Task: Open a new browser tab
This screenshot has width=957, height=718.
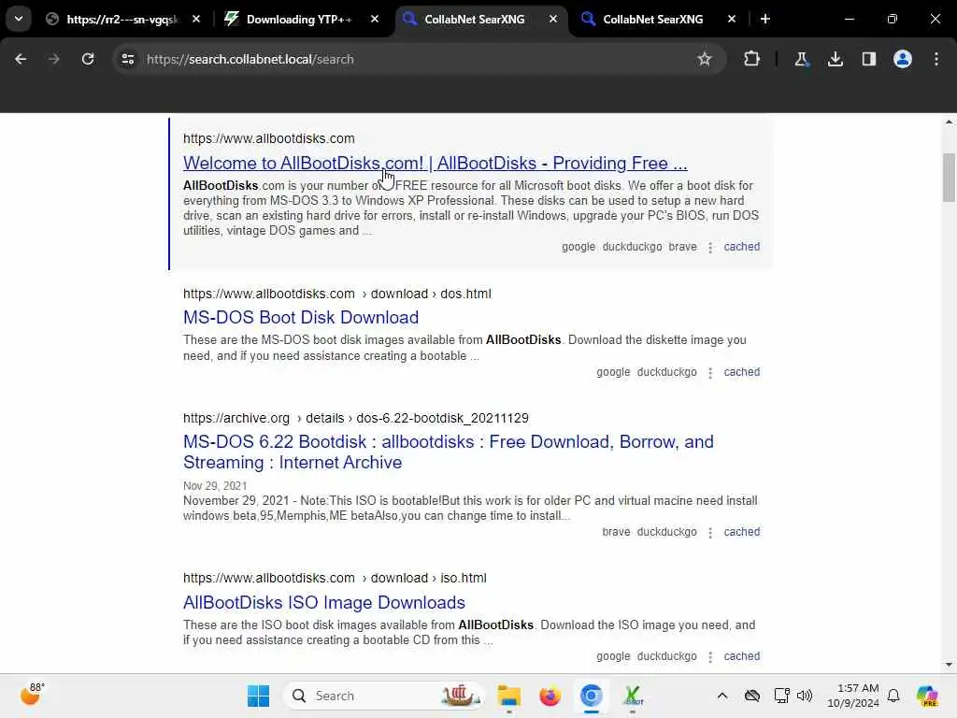Action: point(764,19)
